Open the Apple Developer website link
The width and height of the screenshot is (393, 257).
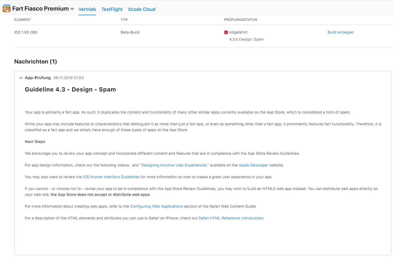point(253,165)
